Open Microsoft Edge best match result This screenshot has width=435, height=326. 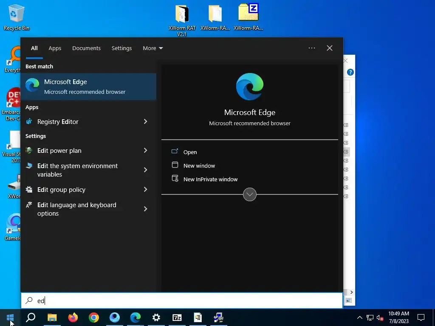coord(88,87)
